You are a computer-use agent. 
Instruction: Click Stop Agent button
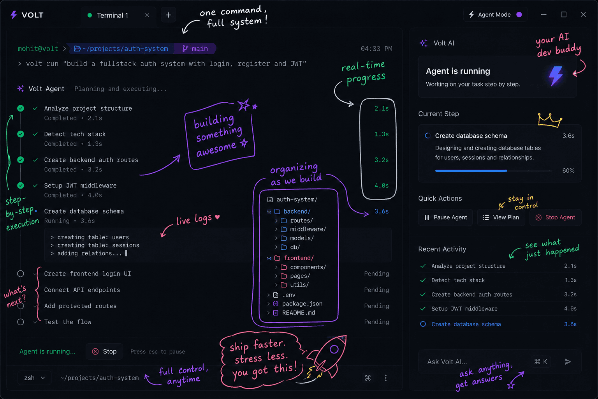click(556, 217)
